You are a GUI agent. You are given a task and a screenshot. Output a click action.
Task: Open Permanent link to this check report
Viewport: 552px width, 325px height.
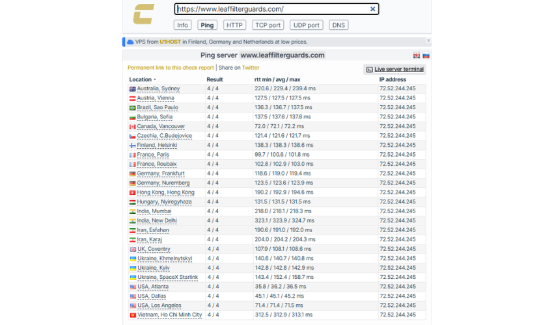pyautogui.click(x=171, y=68)
